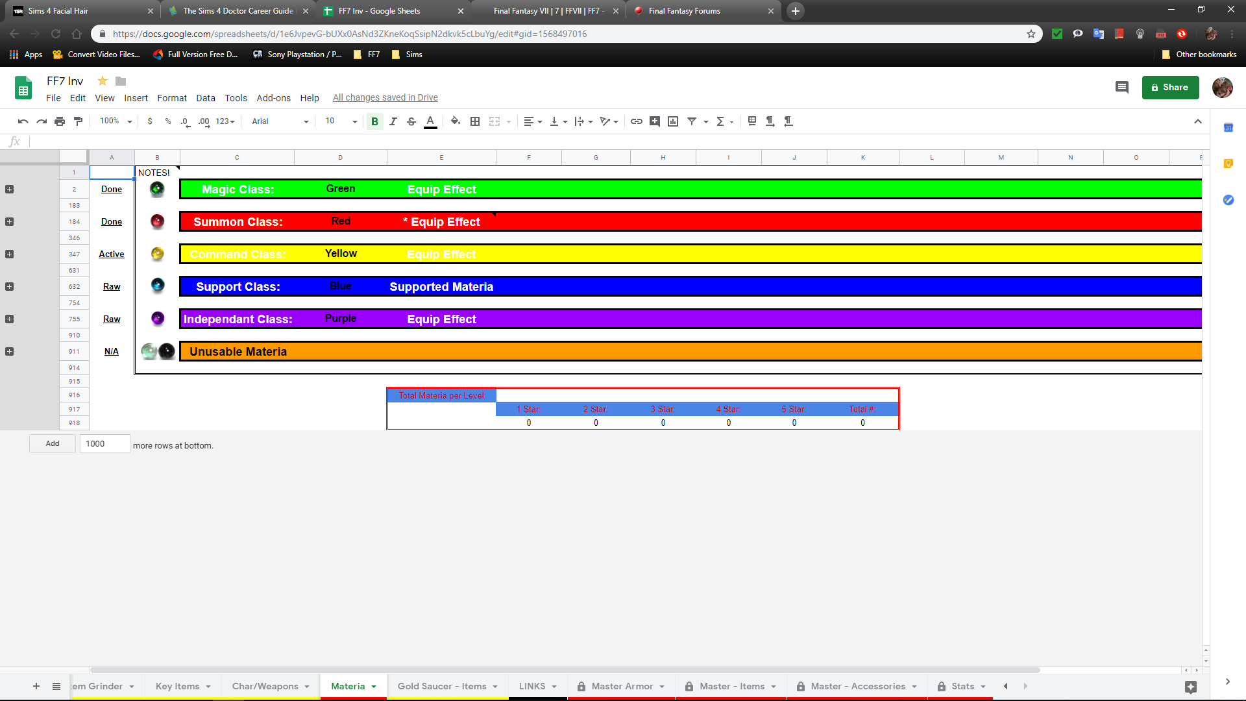Open the comment history icon
Image resolution: width=1246 pixels, height=701 pixels.
pyautogui.click(x=1121, y=87)
